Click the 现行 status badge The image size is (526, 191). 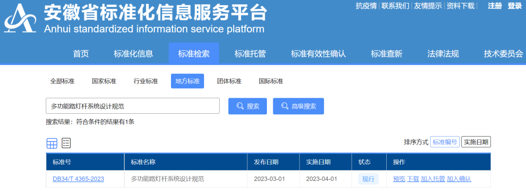tap(368, 179)
